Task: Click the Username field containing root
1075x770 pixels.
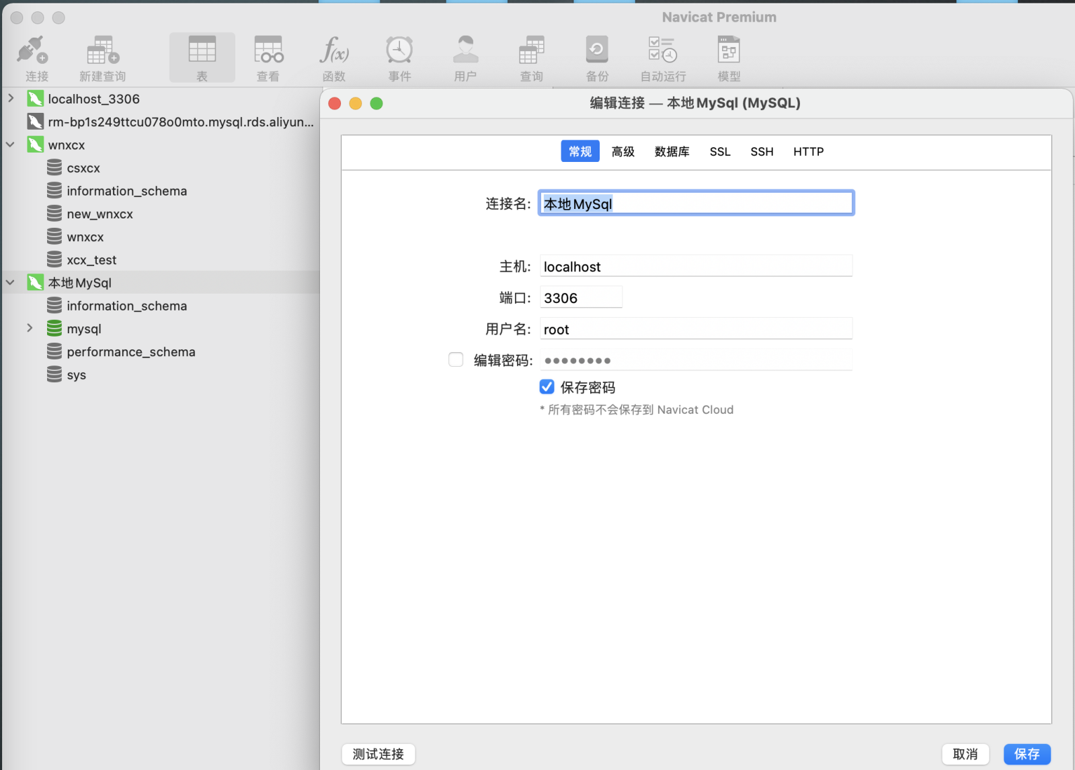Action: coord(696,329)
